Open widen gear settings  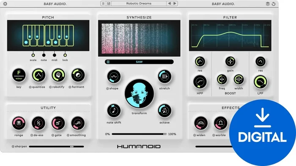[x=195, y=135]
